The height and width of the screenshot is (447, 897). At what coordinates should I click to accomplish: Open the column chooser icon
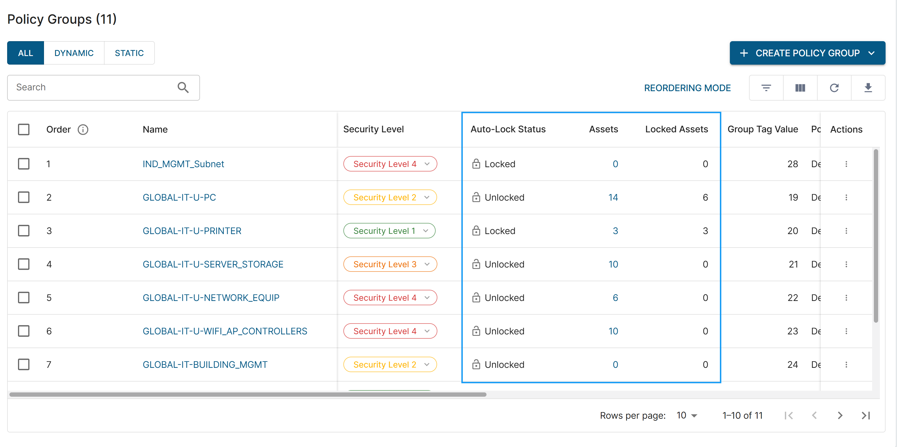click(800, 88)
